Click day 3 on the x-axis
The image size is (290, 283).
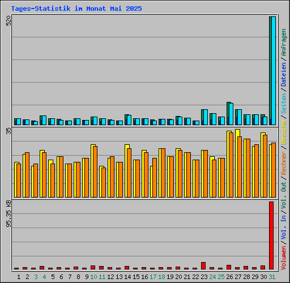point(36,277)
